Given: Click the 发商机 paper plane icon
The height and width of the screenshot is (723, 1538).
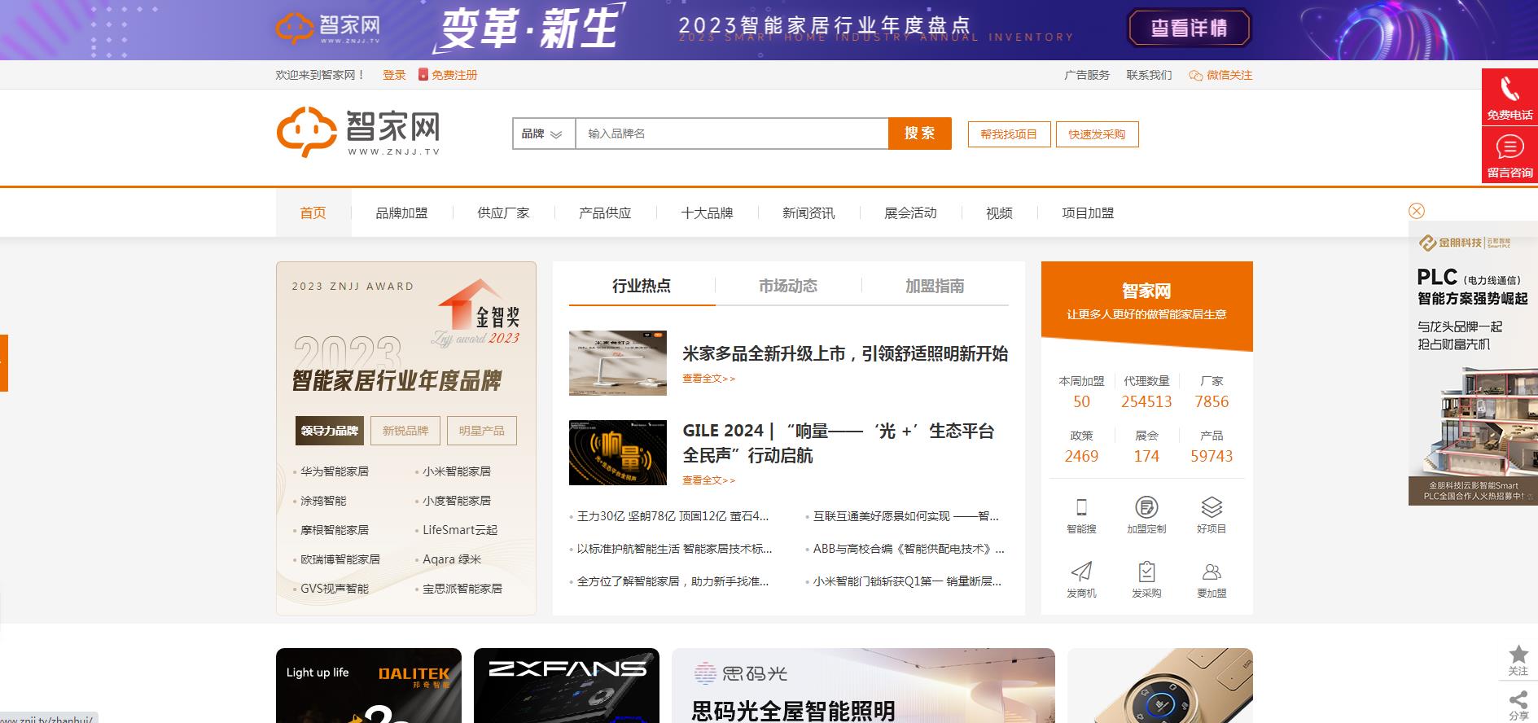Looking at the screenshot, I should 1081,572.
